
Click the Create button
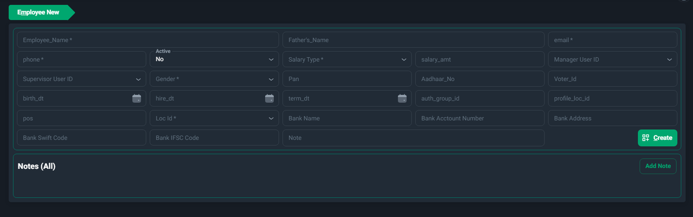point(657,138)
